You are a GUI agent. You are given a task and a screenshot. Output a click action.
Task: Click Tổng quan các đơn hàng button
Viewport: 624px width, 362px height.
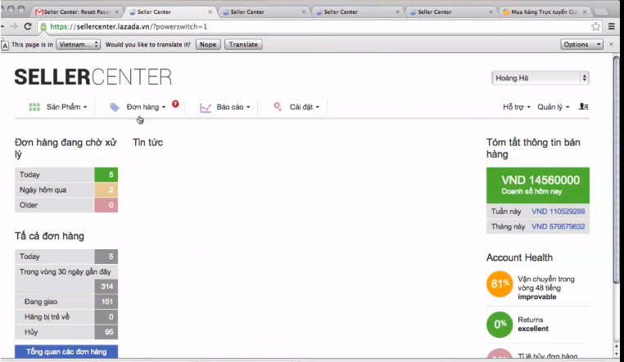click(x=66, y=351)
